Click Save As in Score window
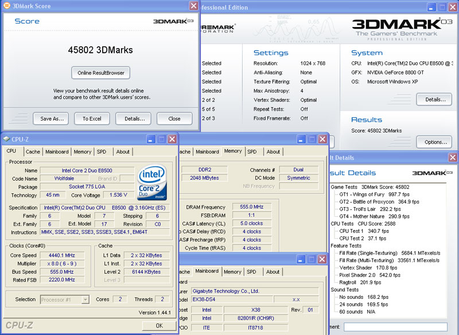Image resolution: width=459 pixels, height=335 pixels. tap(50, 119)
